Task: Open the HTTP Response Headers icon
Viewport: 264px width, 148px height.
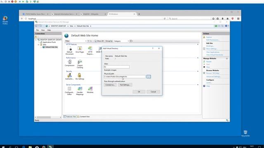Action: pyautogui.click(x=90, y=51)
